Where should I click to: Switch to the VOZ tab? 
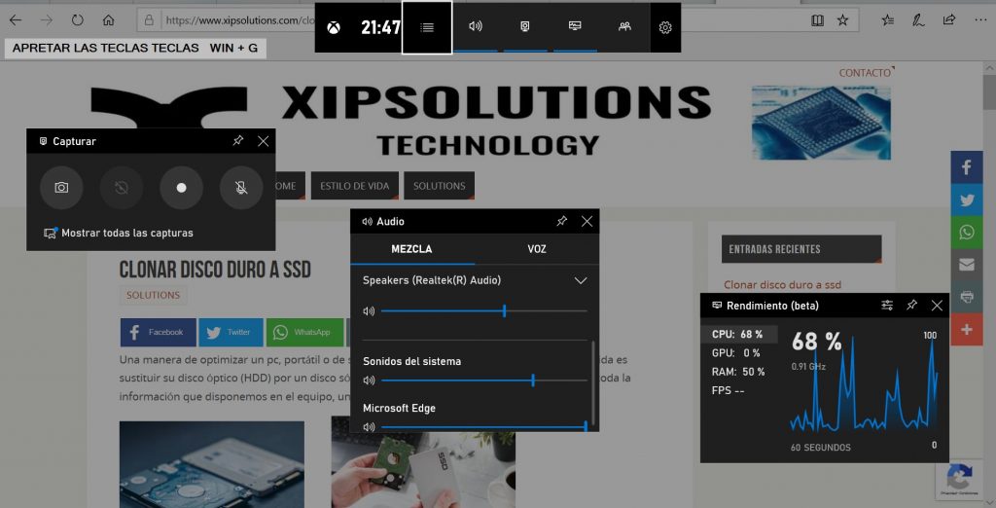[x=537, y=248]
